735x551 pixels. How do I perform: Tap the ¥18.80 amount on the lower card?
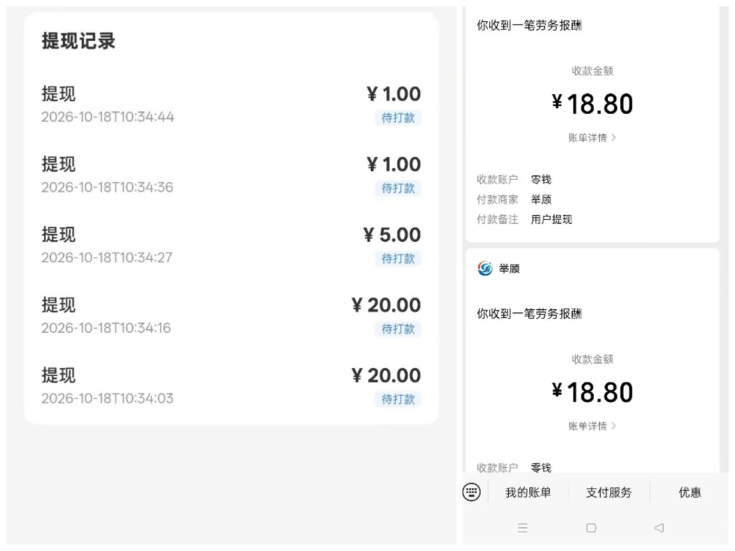(x=592, y=392)
